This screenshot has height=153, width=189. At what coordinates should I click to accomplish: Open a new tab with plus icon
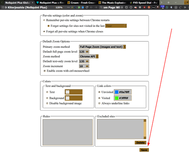pyautogui.click(x=169, y=2)
